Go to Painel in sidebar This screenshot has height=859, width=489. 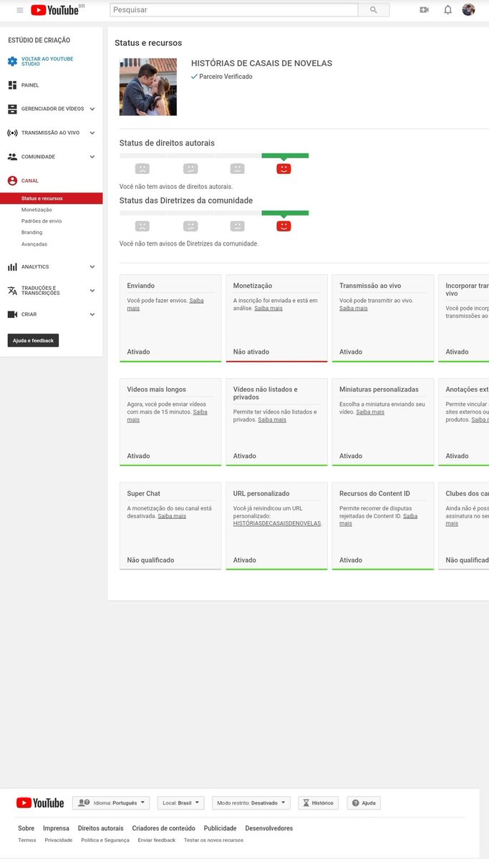pyautogui.click(x=30, y=85)
